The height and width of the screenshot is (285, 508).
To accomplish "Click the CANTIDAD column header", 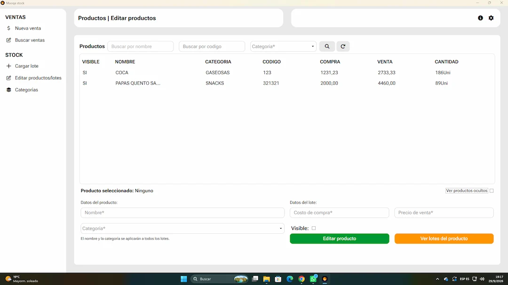I will [446, 62].
